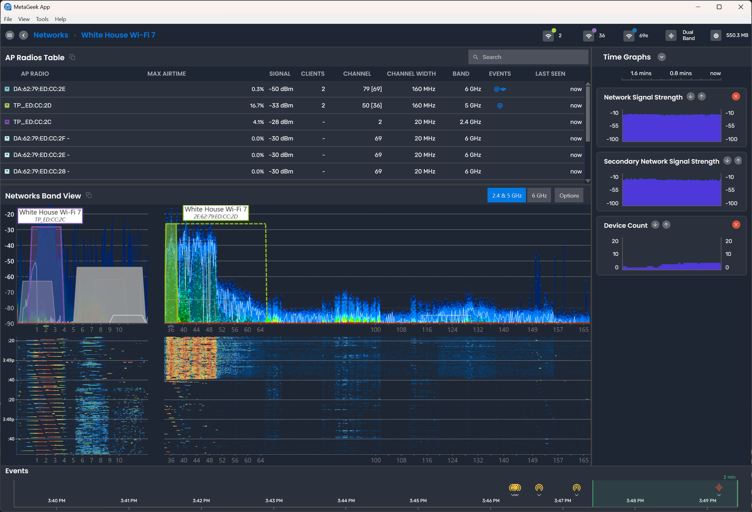Move Device Count graph up
752x512 pixels.
point(666,225)
